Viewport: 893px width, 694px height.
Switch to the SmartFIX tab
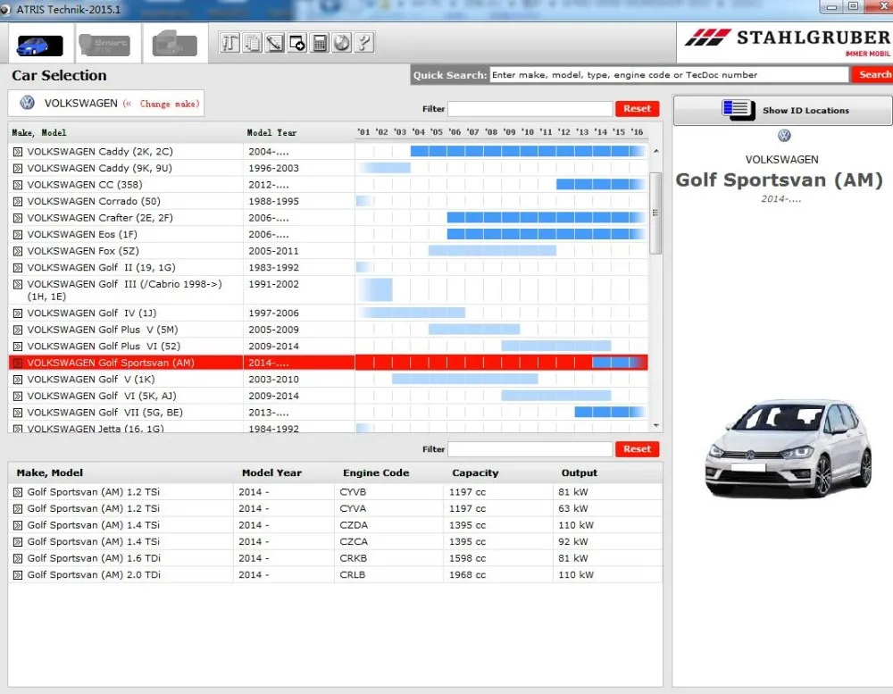pyautogui.click(x=104, y=45)
